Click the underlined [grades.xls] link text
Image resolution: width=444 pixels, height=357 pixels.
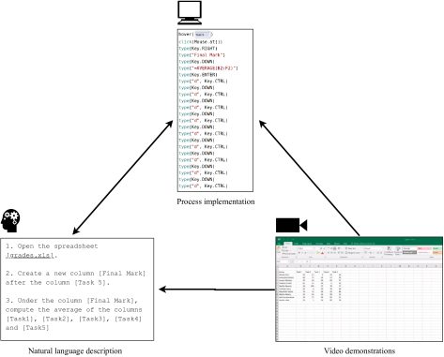[30, 255]
